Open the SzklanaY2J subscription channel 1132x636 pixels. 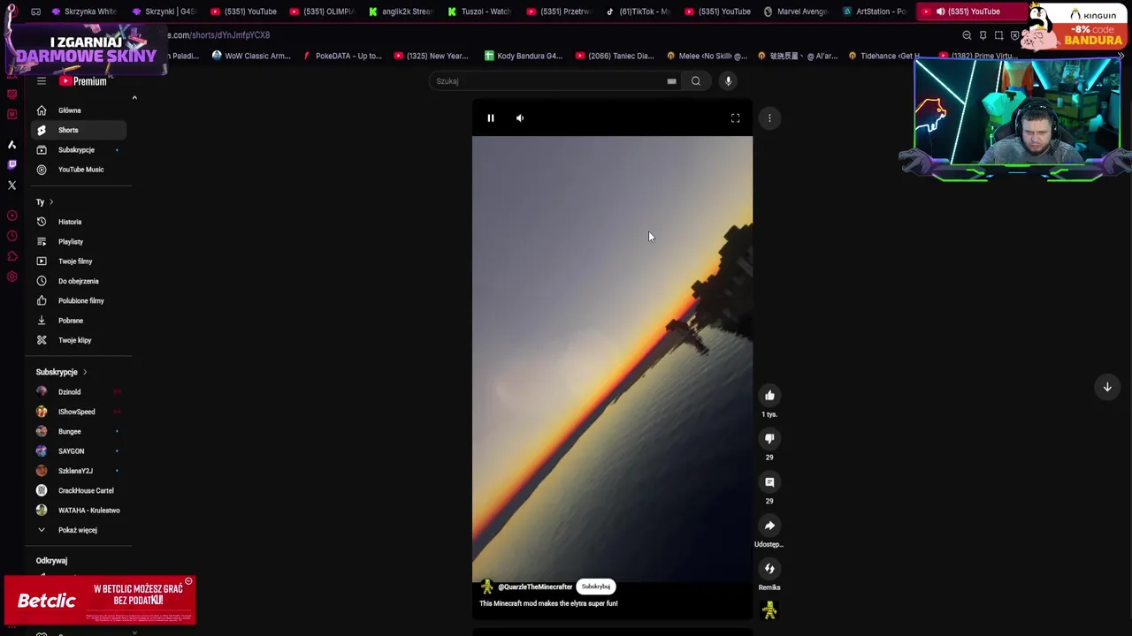[x=78, y=471]
